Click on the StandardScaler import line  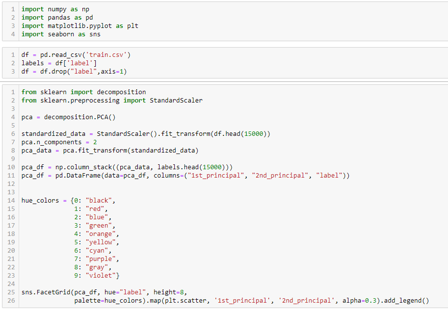point(112,101)
